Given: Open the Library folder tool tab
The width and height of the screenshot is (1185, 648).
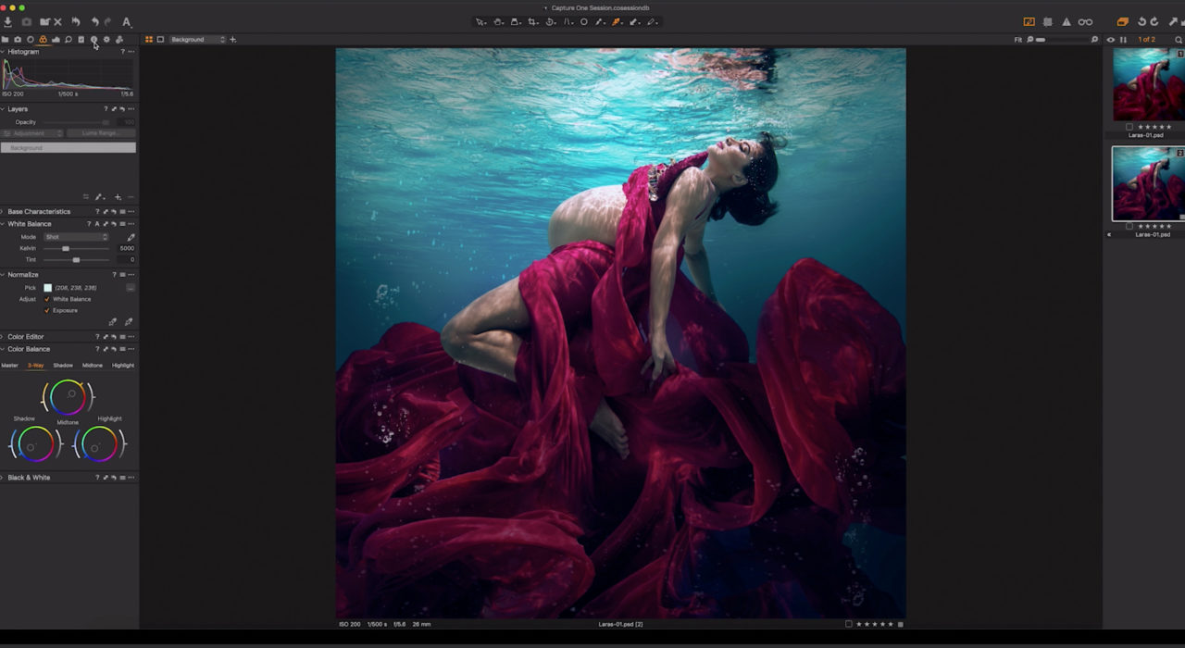Looking at the screenshot, I should 6,40.
